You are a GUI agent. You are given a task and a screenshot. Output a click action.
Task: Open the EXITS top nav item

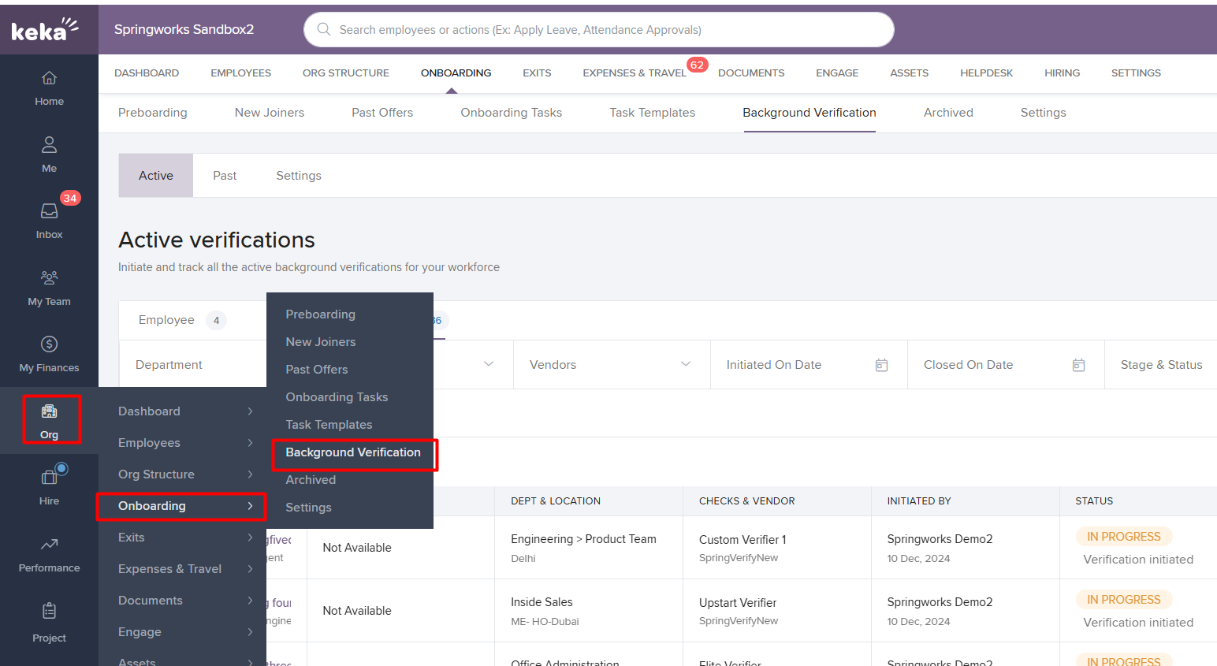537,73
